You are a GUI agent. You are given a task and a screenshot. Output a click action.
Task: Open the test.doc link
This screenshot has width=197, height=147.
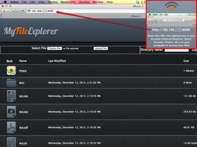click(x=24, y=96)
